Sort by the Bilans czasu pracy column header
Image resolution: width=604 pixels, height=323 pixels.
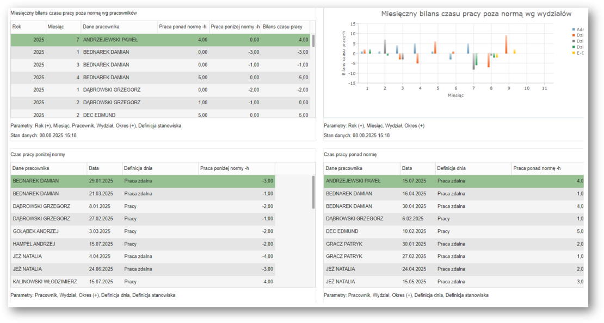(285, 27)
